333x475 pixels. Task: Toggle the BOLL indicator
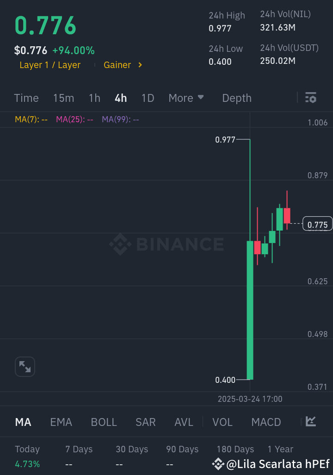[104, 422]
